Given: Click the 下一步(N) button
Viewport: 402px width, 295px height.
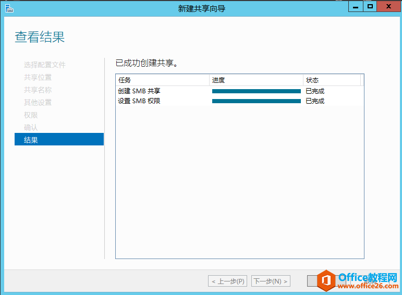Looking at the screenshot, I should click(x=271, y=281).
